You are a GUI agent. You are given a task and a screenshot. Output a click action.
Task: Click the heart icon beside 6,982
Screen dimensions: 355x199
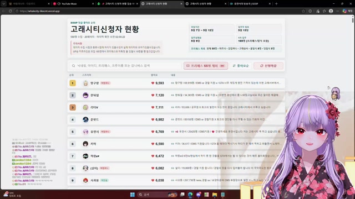coord(153,119)
